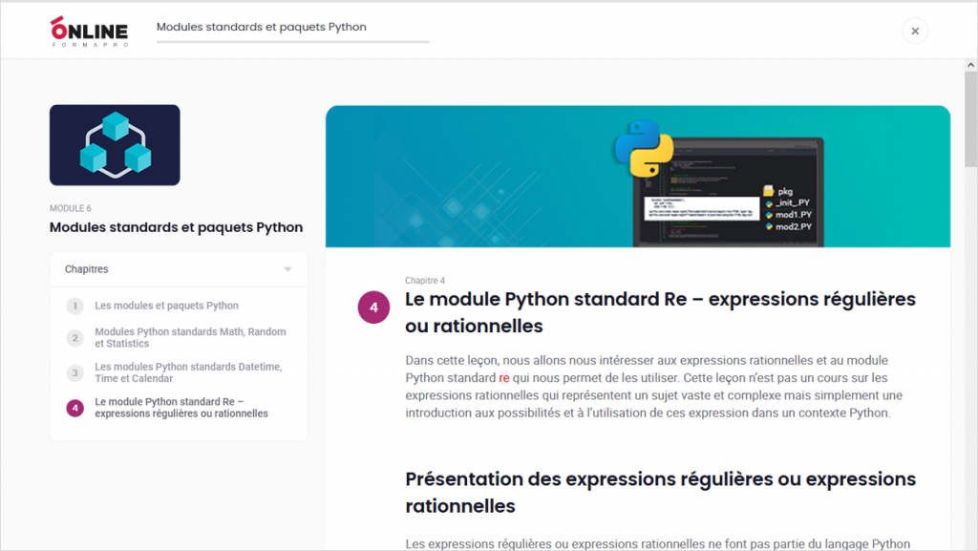This screenshot has width=978, height=551.
Task: Select the sidebar chapter about the Re module
Action: pyautogui.click(x=181, y=408)
